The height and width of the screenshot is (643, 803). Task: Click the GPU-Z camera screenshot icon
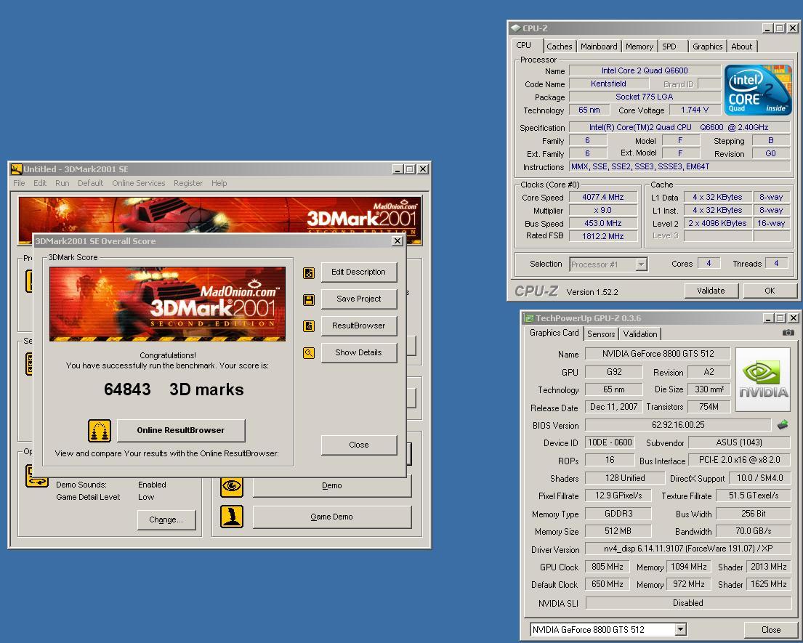[x=788, y=333]
